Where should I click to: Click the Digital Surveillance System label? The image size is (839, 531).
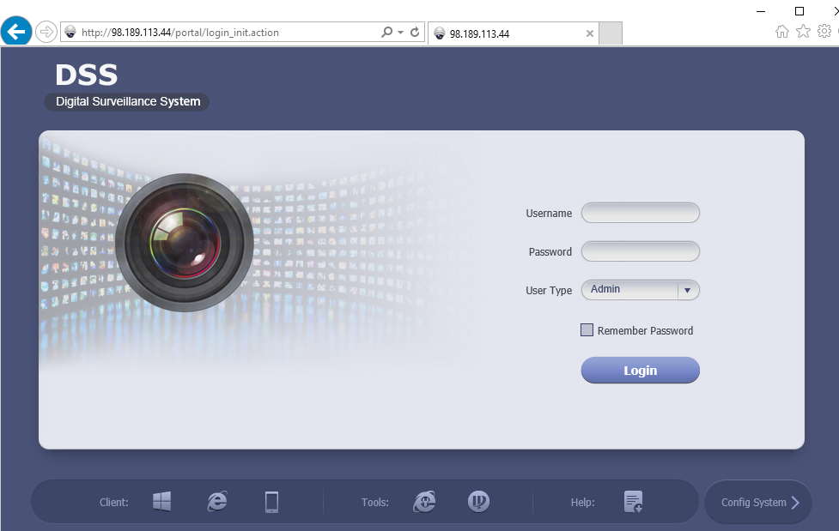(x=127, y=101)
